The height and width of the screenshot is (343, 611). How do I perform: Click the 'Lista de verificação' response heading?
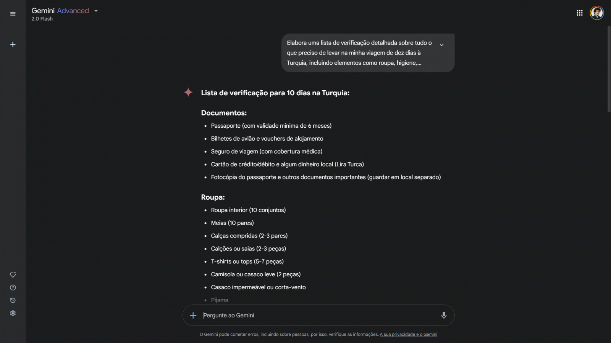coord(275,93)
